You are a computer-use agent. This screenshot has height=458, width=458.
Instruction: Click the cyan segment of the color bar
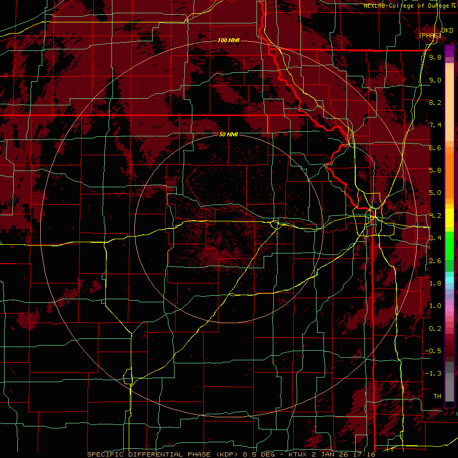(449, 280)
